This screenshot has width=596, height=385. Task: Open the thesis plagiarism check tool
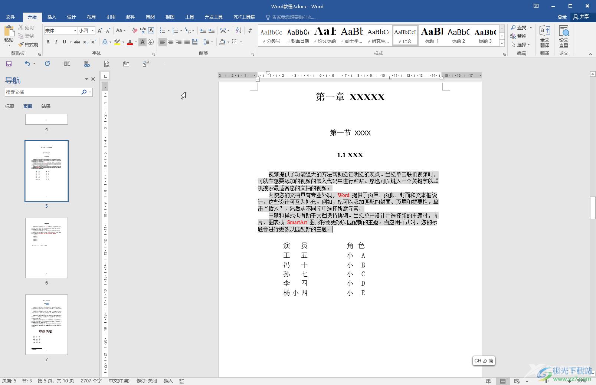(x=564, y=36)
